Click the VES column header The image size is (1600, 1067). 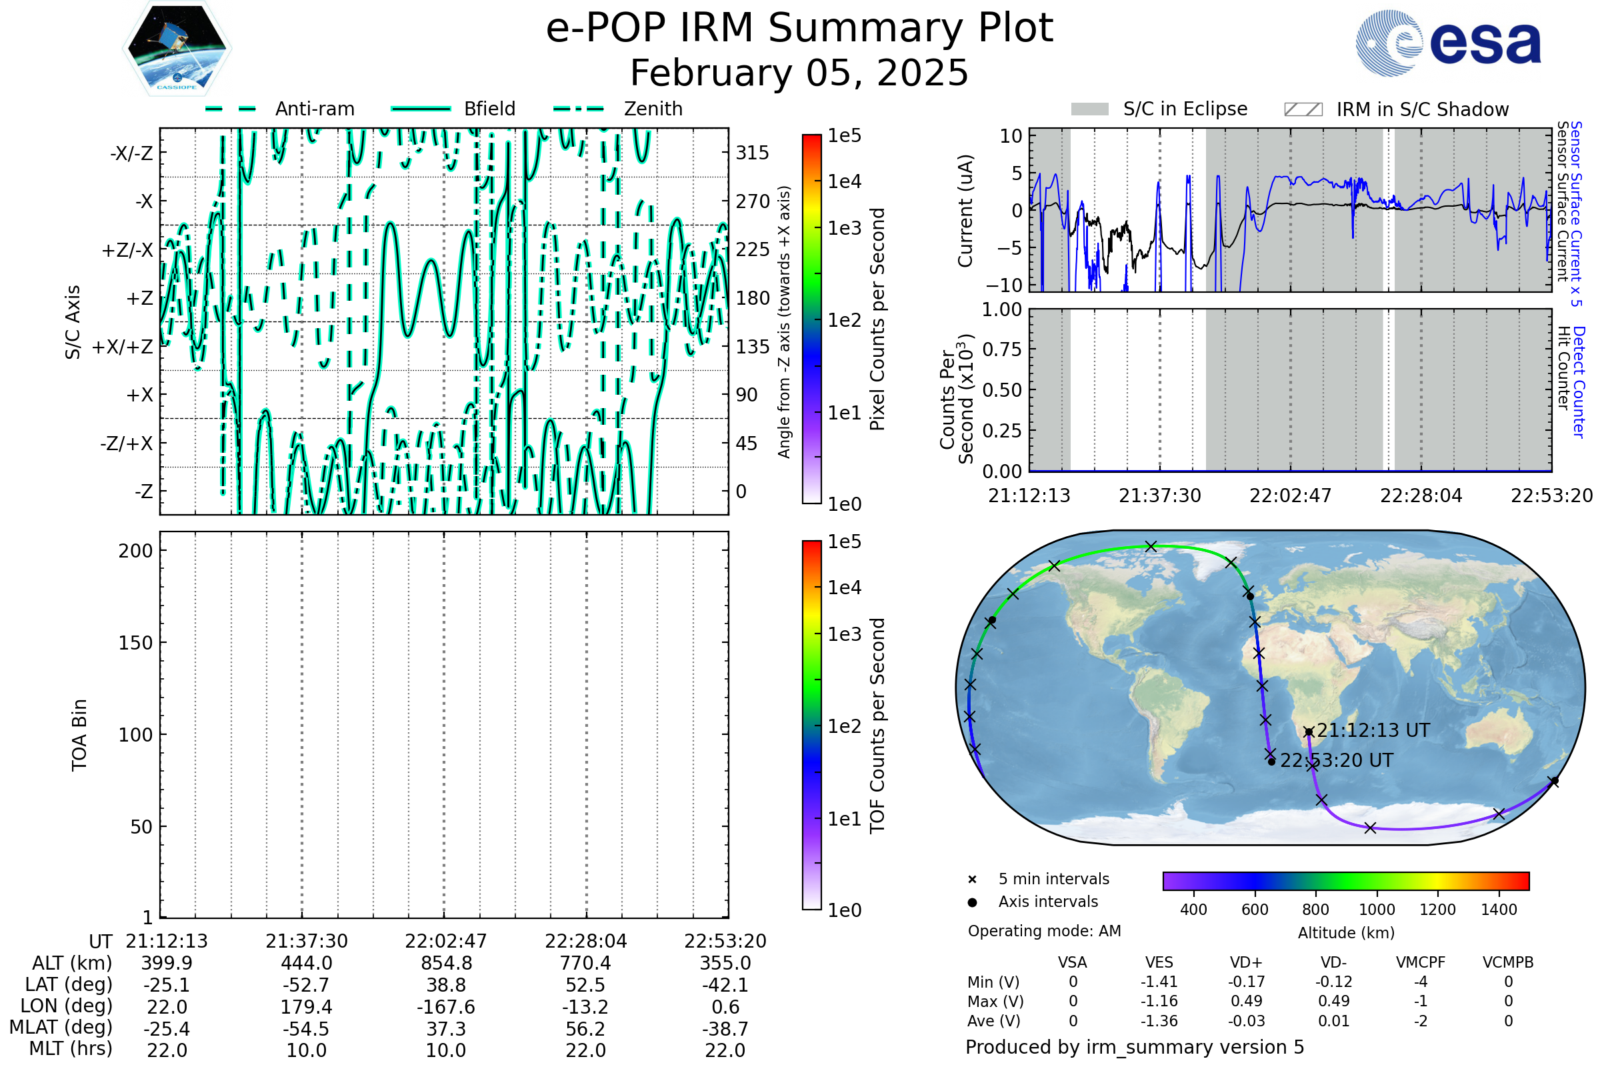pyautogui.click(x=1159, y=963)
